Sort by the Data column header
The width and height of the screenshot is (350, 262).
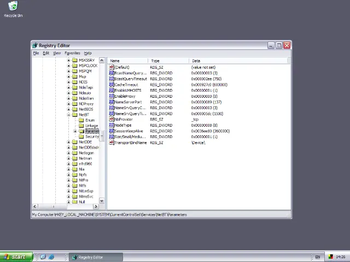(238, 61)
